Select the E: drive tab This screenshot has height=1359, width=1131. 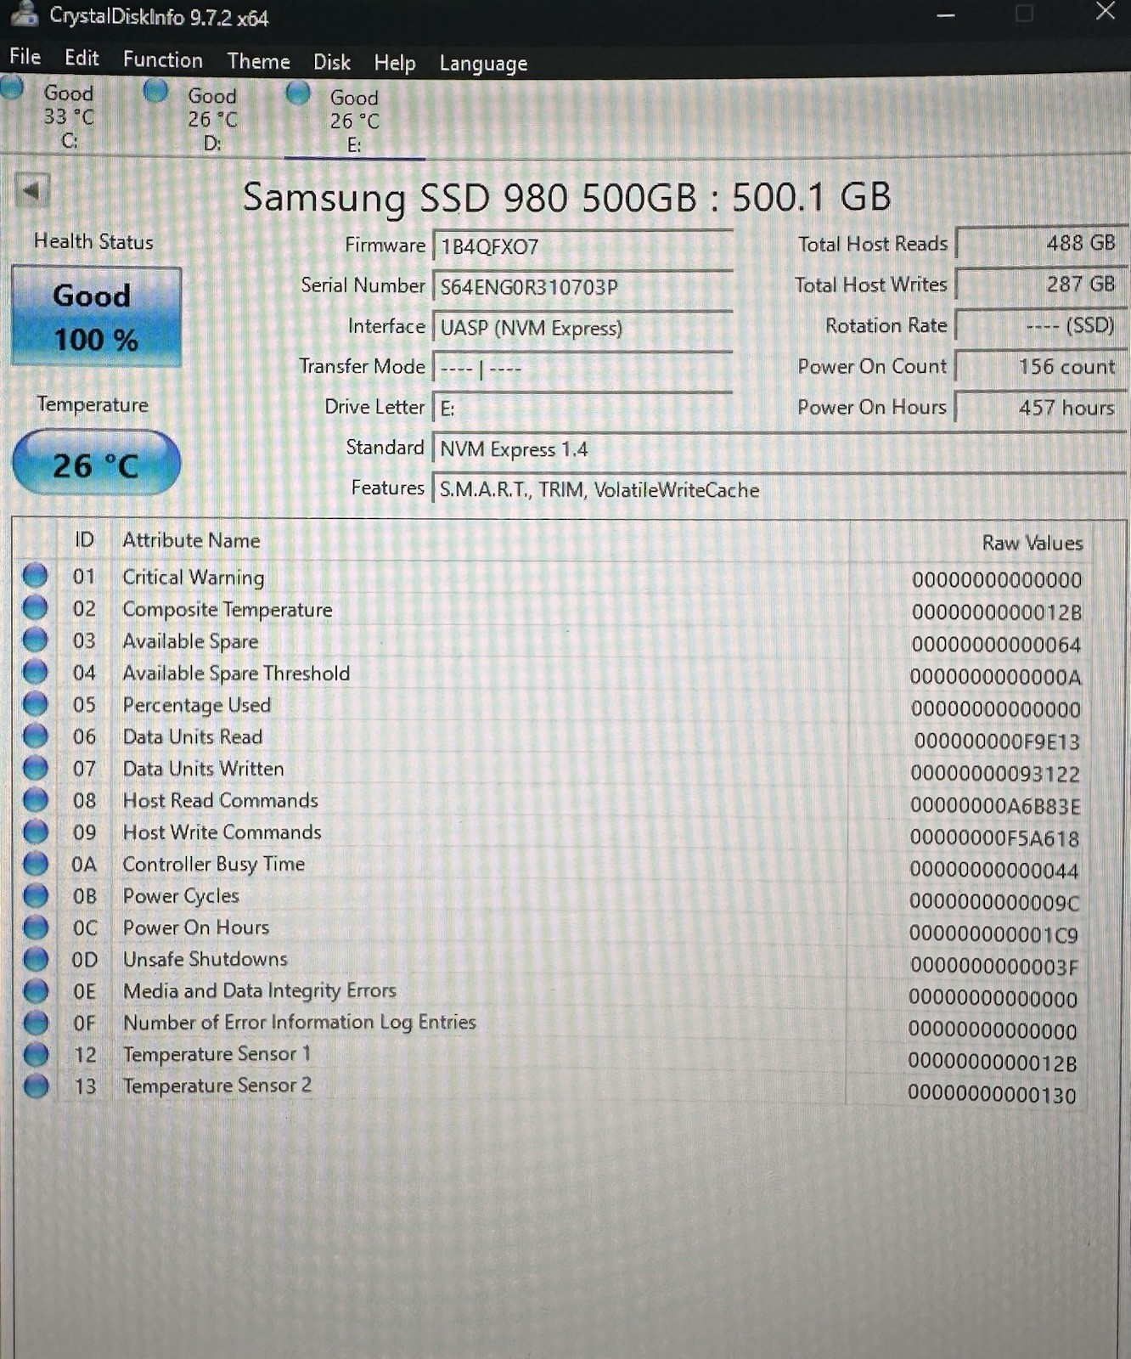tap(354, 121)
